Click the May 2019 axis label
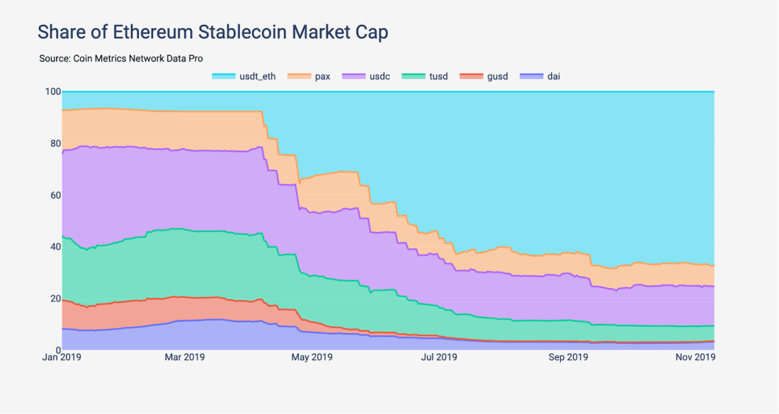This screenshot has height=414, width=779. click(312, 357)
